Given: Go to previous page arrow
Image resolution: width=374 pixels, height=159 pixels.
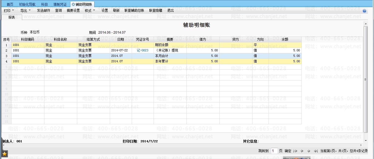Looking at the screenshot, I should tap(302, 151).
